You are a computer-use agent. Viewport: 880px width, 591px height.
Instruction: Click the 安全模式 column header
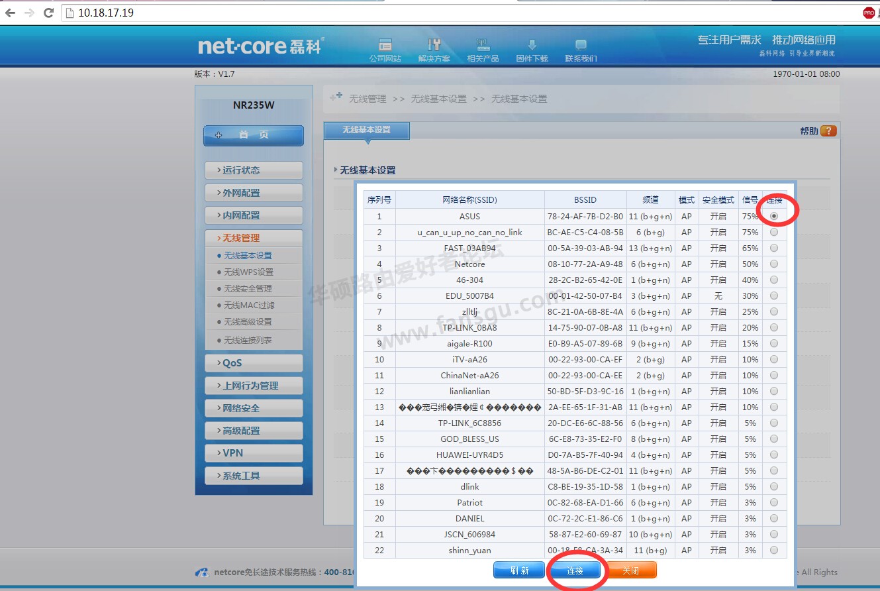718,199
